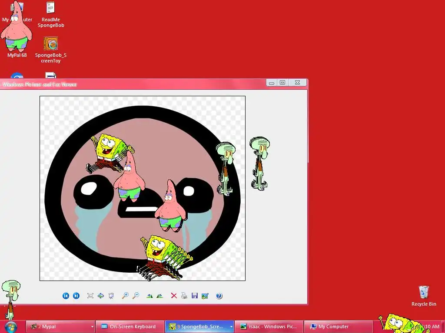Click the Windows Picture and Fax Viewer title
The width and height of the screenshot is (445, 333).
[40, 85]
